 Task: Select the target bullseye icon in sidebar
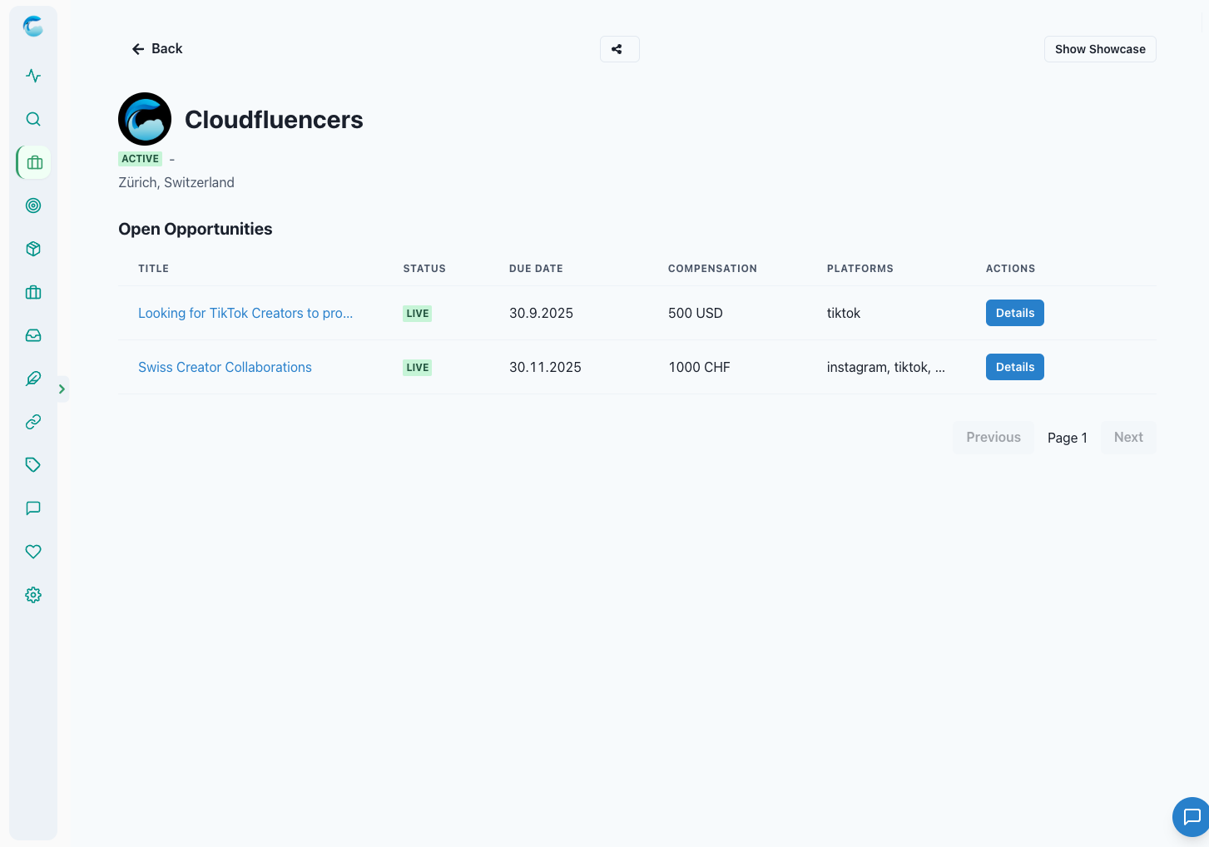coord(33,206)
